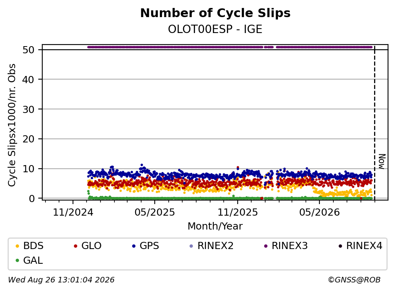Click the GPS legend entry

click(146, 245)
